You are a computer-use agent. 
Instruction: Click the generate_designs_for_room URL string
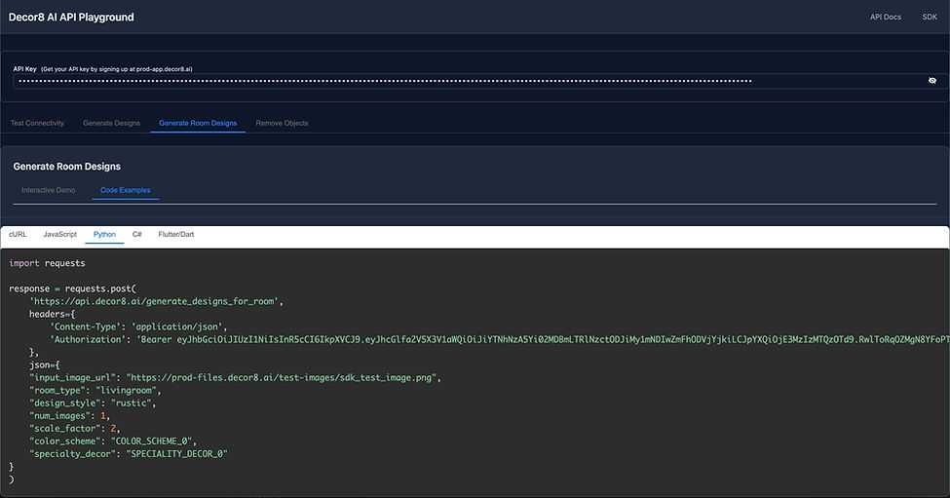coord(156,301)
